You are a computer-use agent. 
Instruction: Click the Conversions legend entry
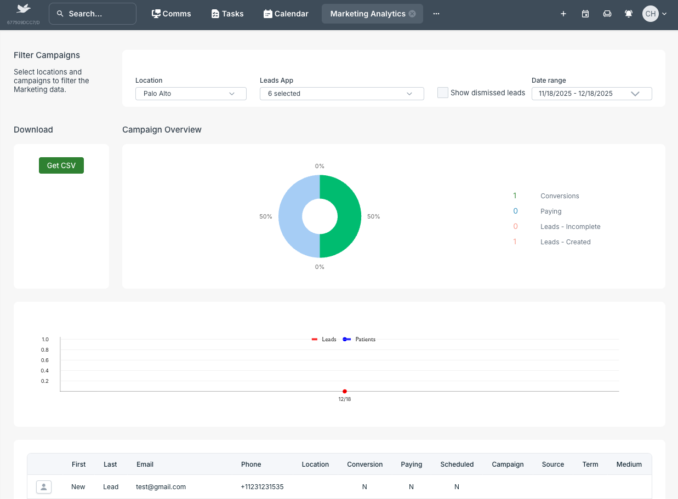coord(560,196)
